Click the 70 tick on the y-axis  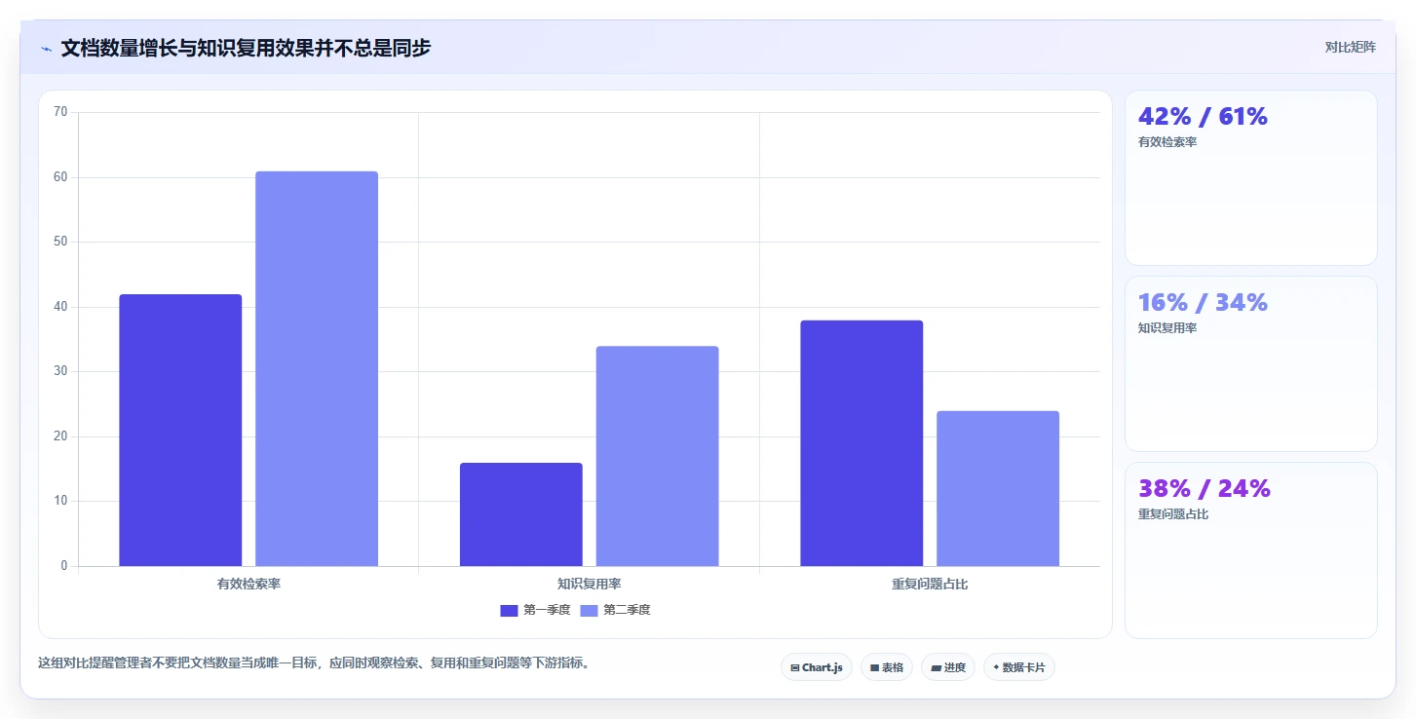(x=60, y=112)
